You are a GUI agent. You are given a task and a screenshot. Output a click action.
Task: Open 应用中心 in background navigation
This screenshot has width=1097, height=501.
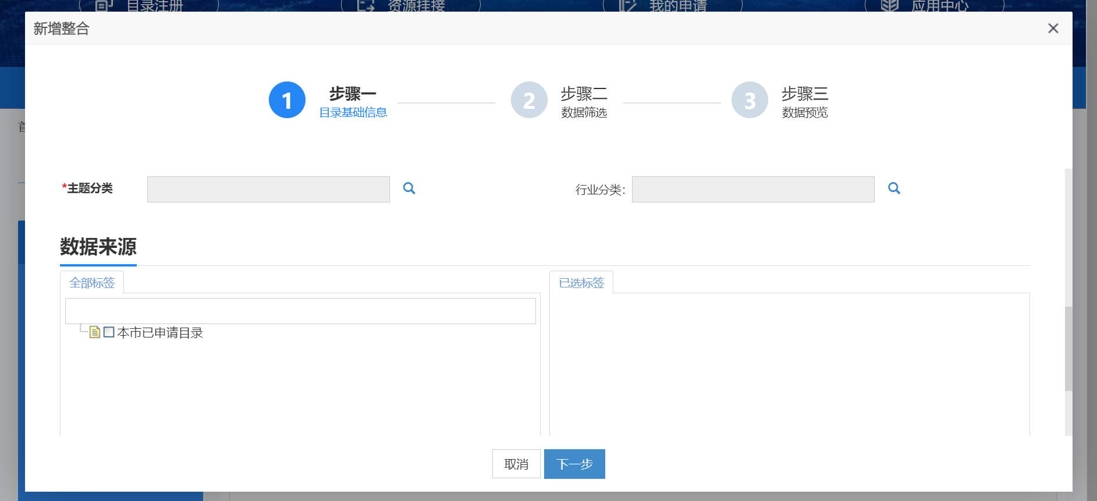click(x=935, y=6)
